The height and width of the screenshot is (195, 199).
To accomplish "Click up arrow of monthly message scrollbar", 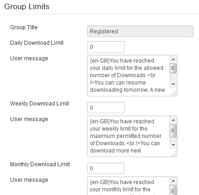I will [173, 181].
